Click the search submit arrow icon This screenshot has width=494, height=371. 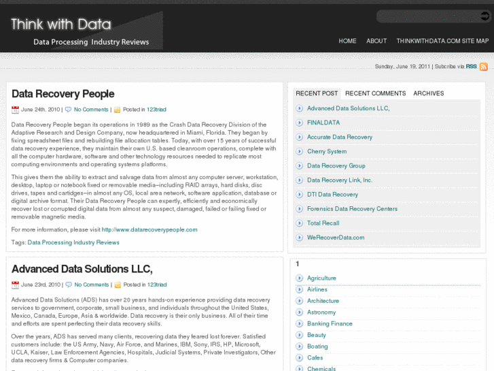point(485,16)
